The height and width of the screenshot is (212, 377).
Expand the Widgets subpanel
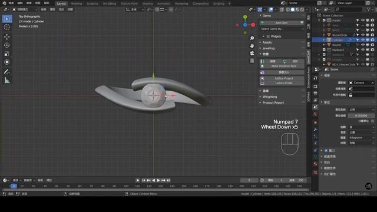(x=264, y=37)
